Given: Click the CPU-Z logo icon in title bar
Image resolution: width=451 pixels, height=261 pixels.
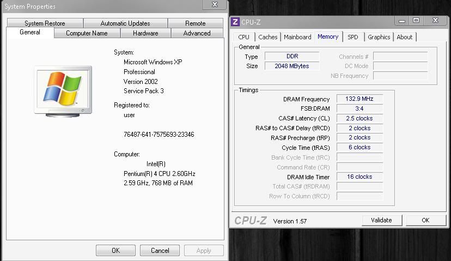Looking at the screenshot, I should [235, 22].
